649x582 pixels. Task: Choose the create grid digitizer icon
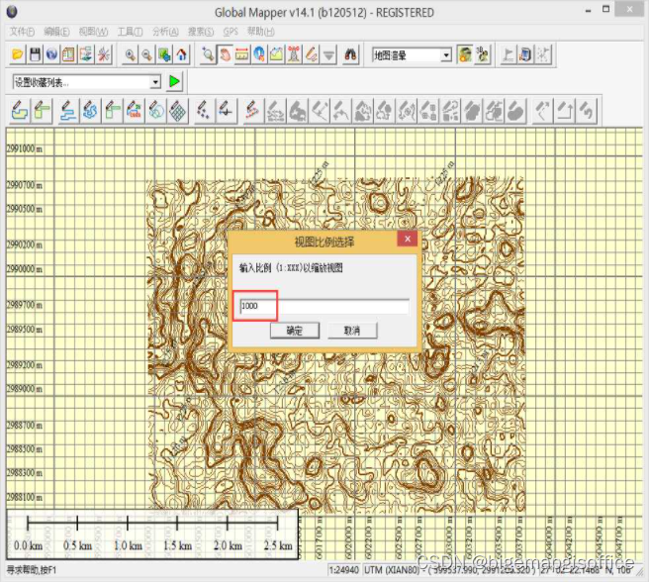178,111
